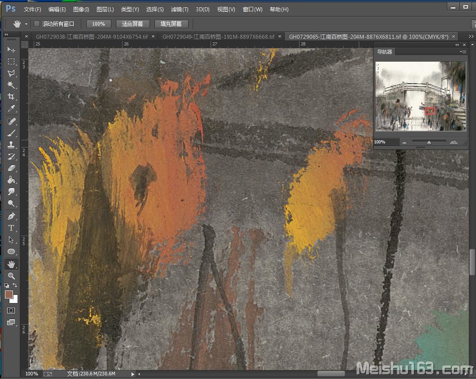
Task: Collapse the Navigator panel to icons
Action: [x=457, y=45]
